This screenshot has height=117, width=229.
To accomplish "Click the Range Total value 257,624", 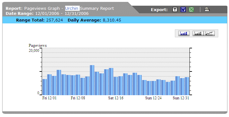I will [54, 20].
